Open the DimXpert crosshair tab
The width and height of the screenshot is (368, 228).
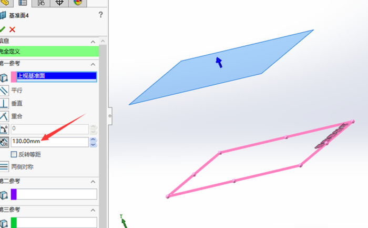tap(59, 3)
